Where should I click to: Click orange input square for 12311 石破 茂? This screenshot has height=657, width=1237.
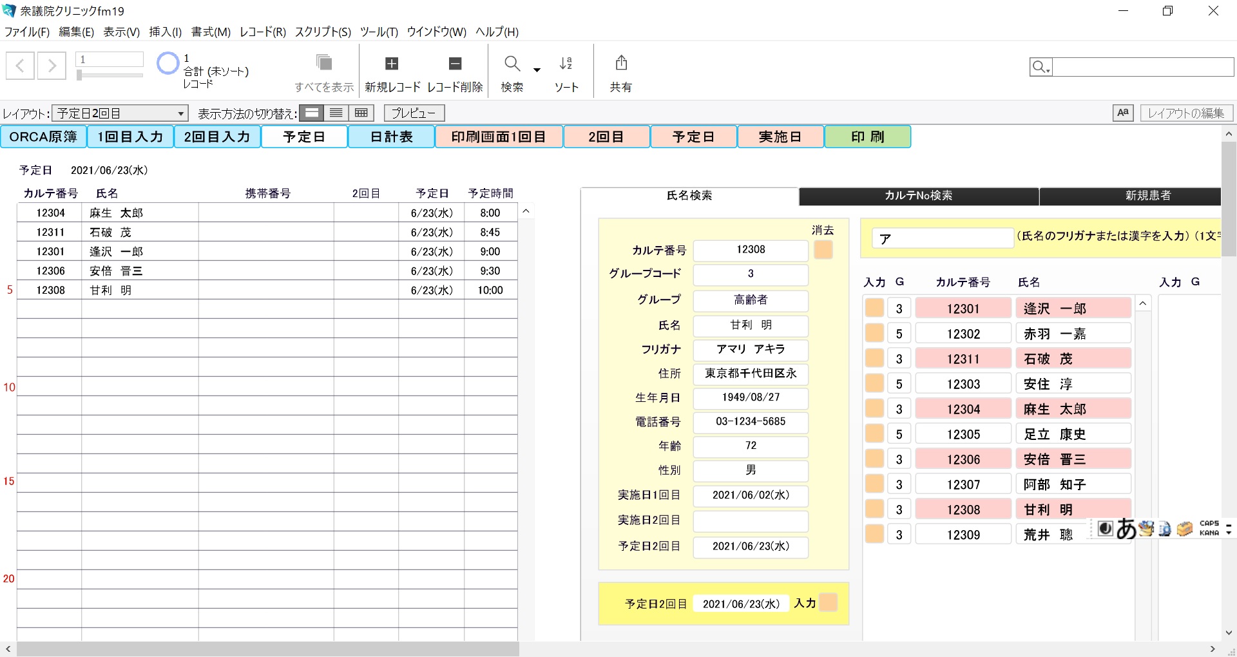(x=874, y=358)
